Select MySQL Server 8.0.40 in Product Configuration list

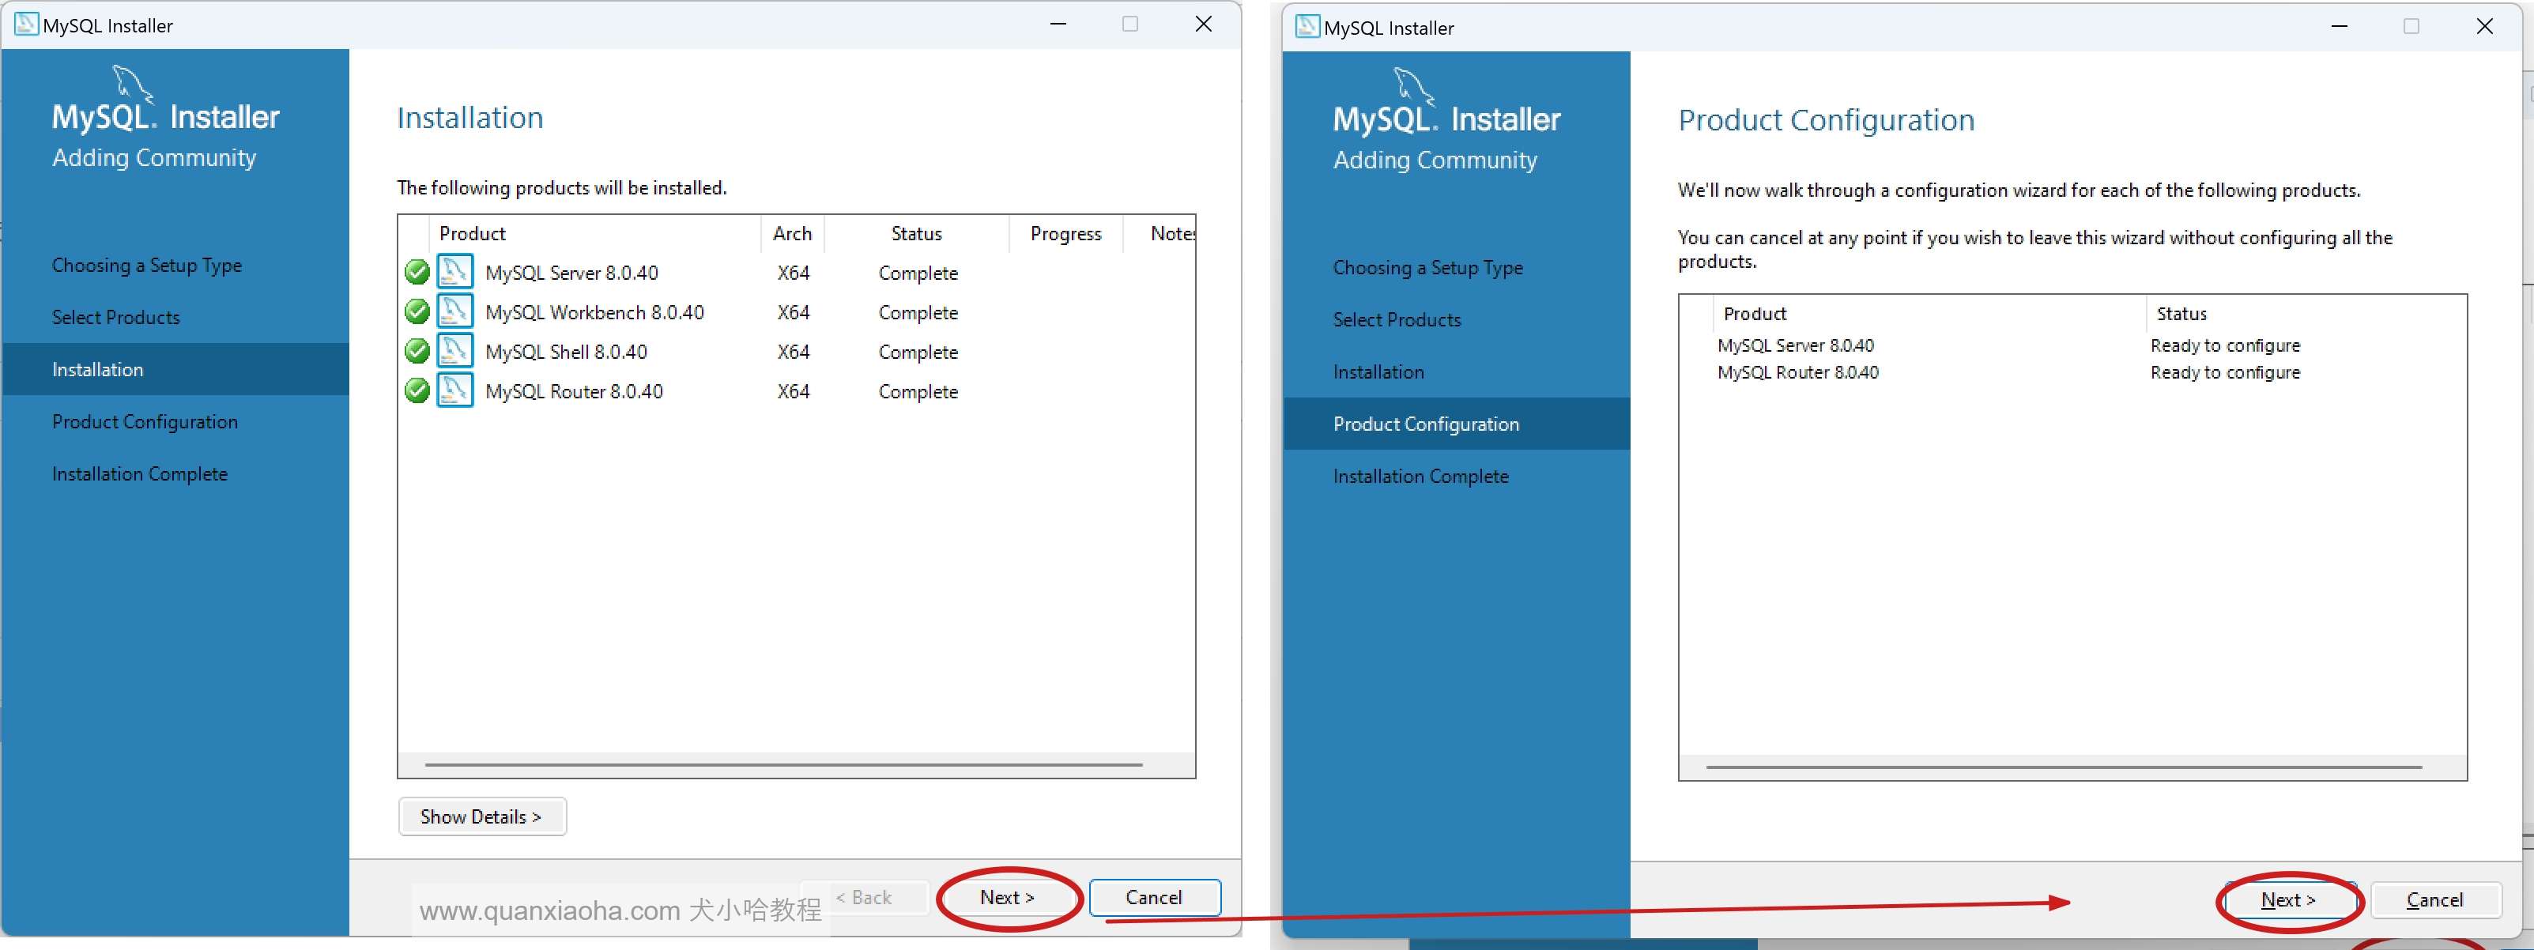point(1795,345)
